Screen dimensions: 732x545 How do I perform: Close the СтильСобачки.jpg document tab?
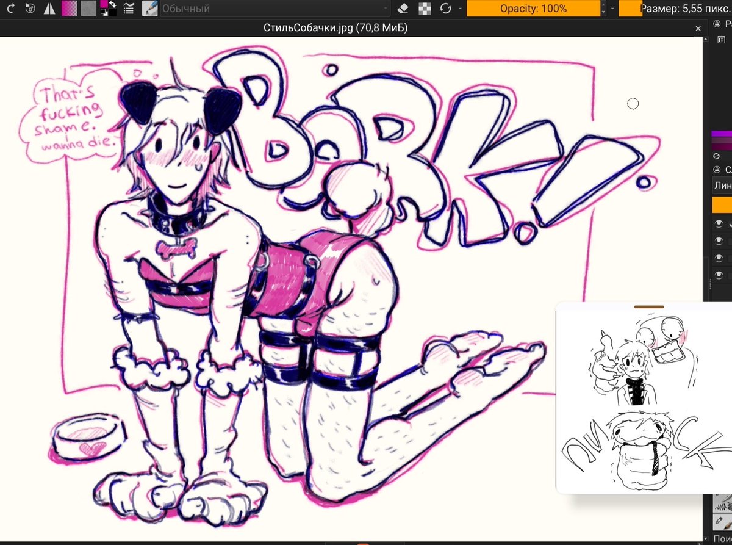(698, 28)
